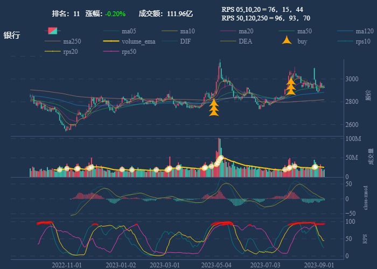Click the buy signal arrows near 2023-08
Viewport: 377px width, 269px height.
291,86
